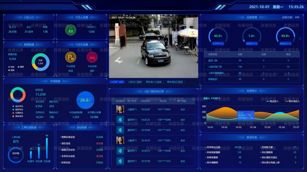Click the 10-01 x-axis label
This screenshot has width=307, height=172.
coord(210,127)
